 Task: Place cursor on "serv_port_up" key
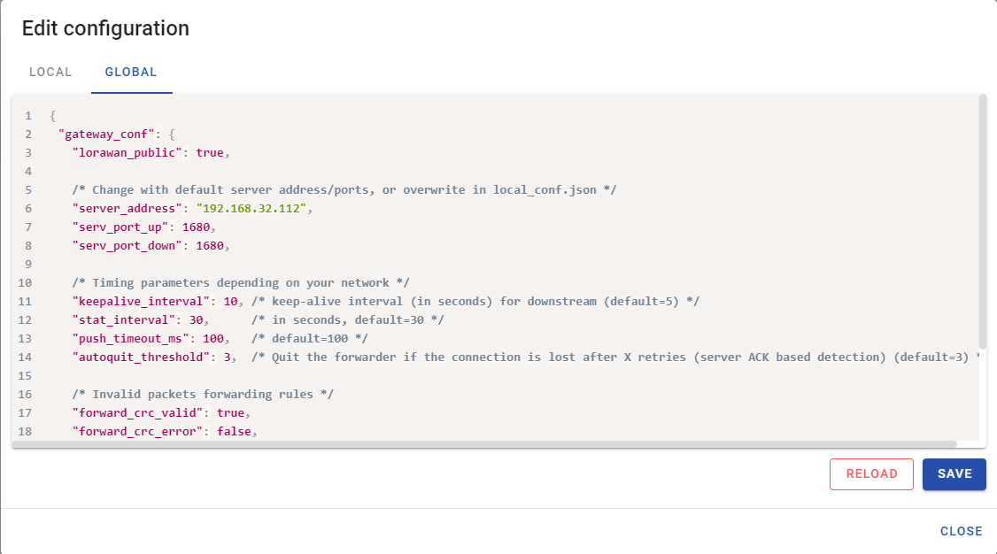(120, 227)
